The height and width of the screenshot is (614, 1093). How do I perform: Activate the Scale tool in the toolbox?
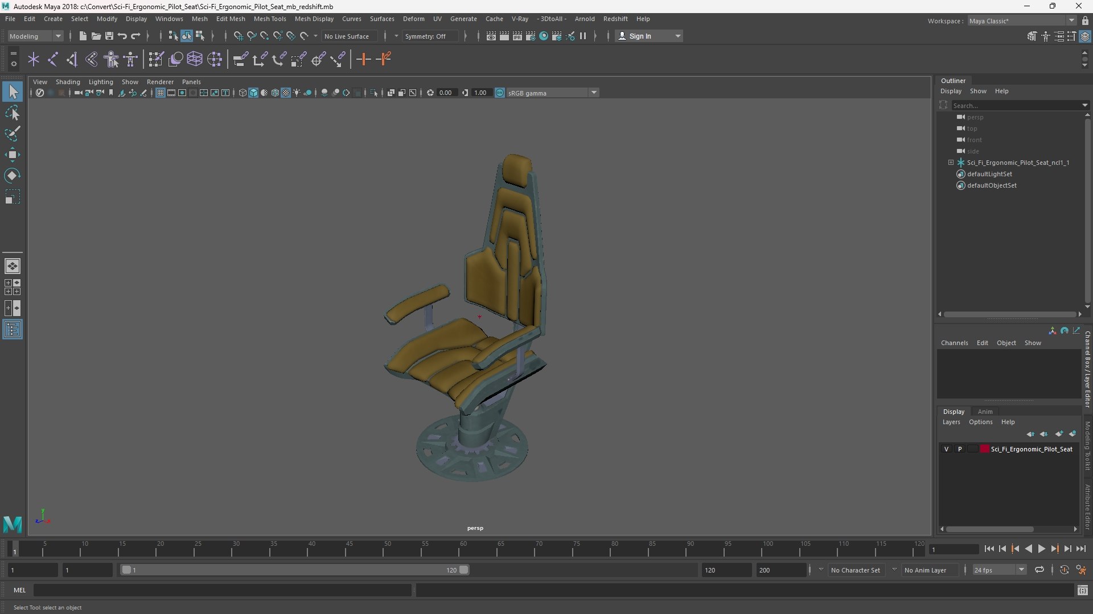click(13, 197)
